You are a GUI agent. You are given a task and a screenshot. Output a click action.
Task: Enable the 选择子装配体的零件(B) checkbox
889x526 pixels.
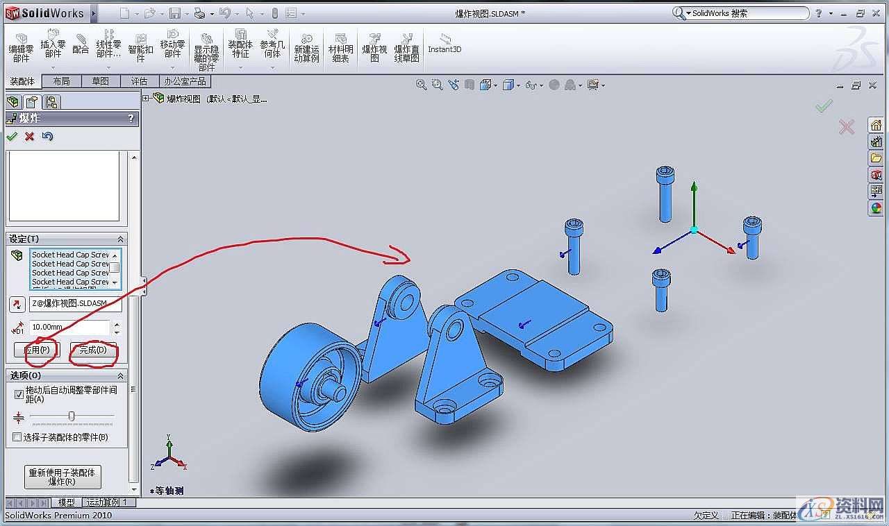tap(18, 436)
